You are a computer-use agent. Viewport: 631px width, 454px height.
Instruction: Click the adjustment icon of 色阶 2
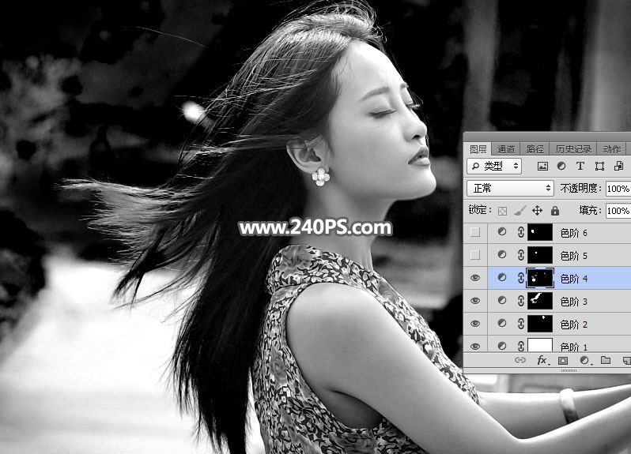502,323
